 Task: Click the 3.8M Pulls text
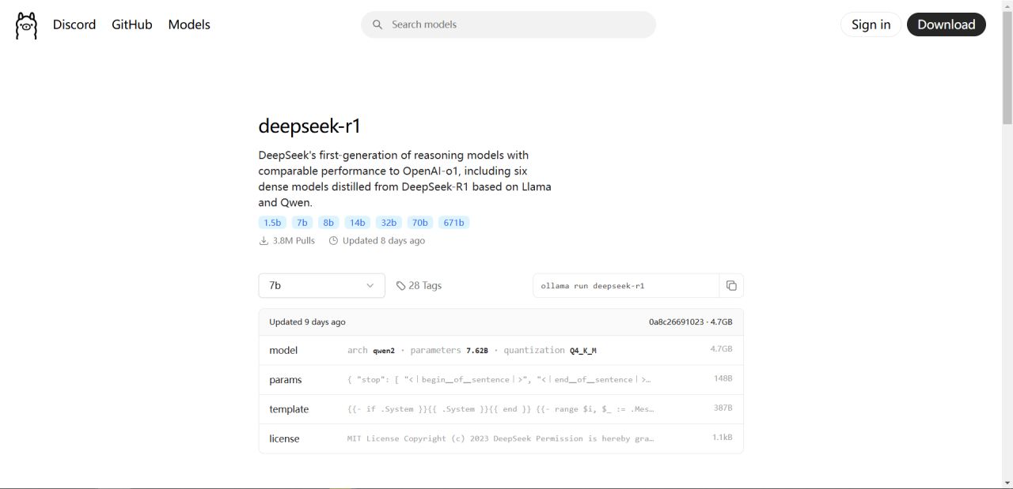pyautogui.click(x=294, y=240)
